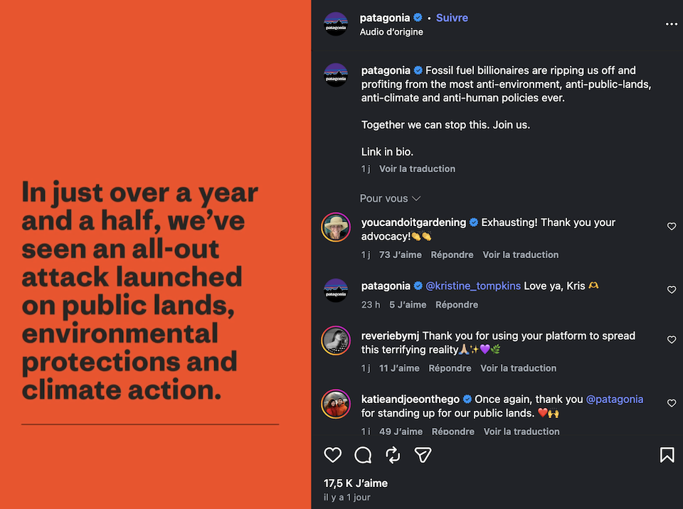Image resolution: width=683 pixels, height=509 pixels.
Task: Open the @kristine_tompkins mention link
Action: (472, 286)
